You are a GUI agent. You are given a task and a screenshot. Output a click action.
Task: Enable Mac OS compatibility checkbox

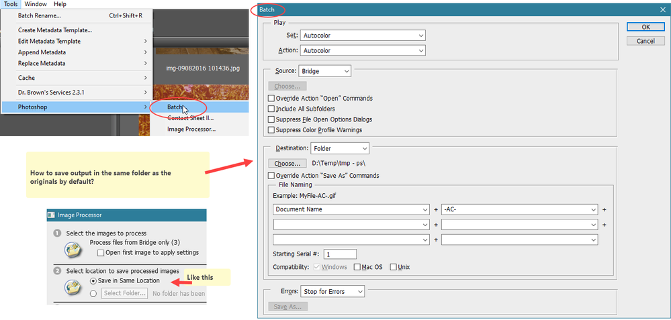click(x=357, y=267)
